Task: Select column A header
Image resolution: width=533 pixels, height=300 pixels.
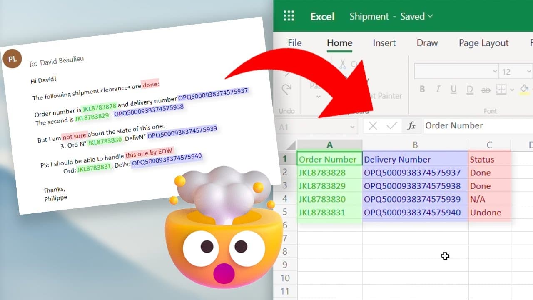Action: tap(330, 145)
